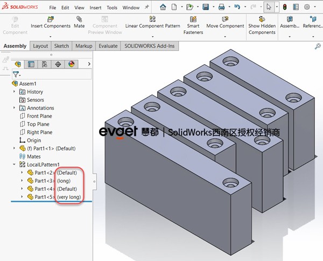Switch to DisplayManager color ball tab
The width and height of the screenshot is (323, 261).
click(x=72, y=64)
